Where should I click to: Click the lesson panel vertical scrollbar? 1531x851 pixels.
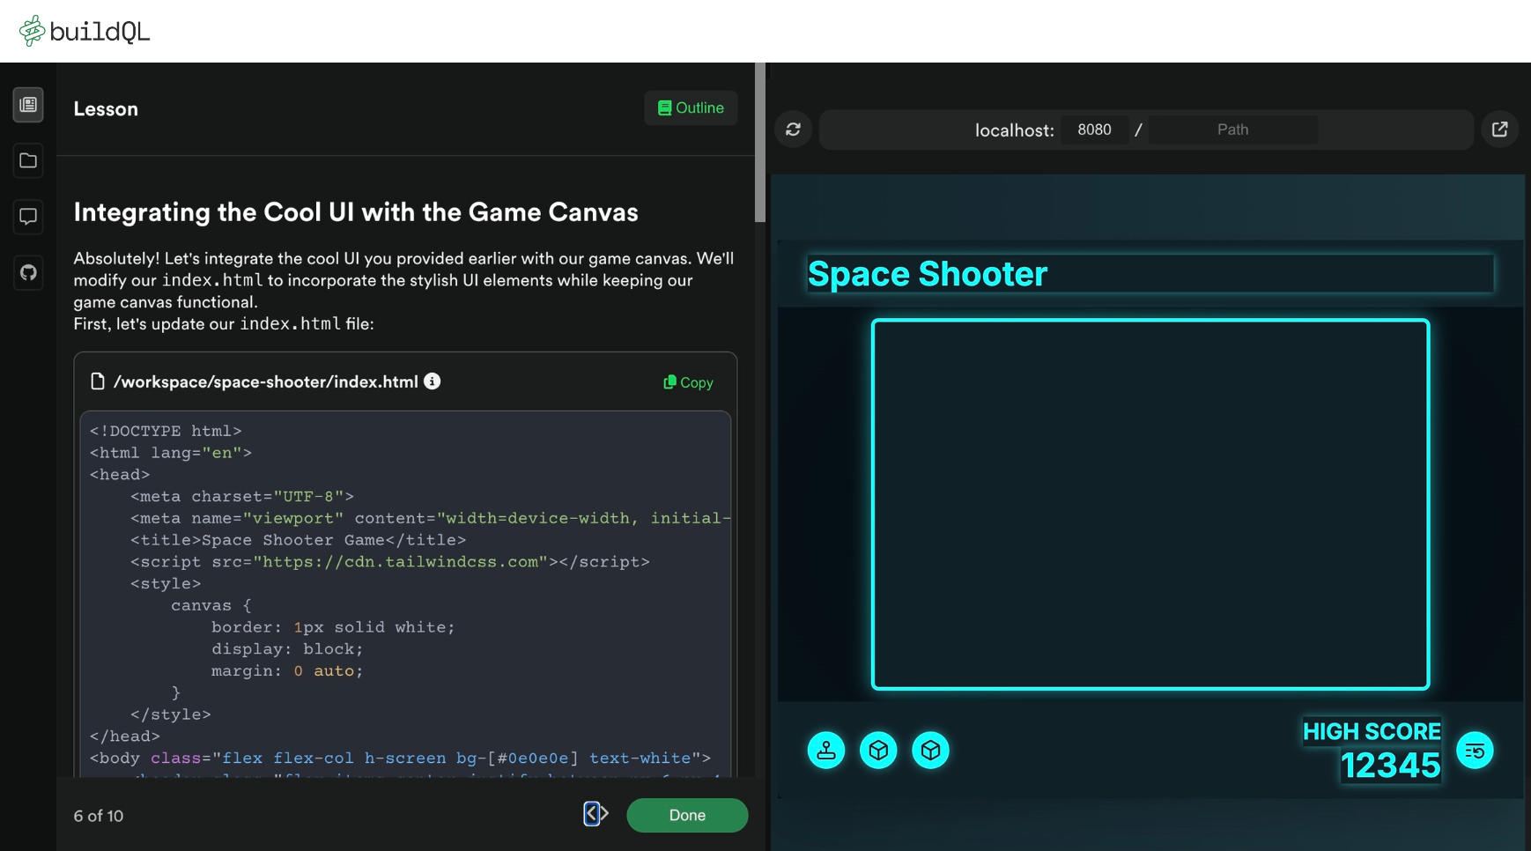(760, 143)
